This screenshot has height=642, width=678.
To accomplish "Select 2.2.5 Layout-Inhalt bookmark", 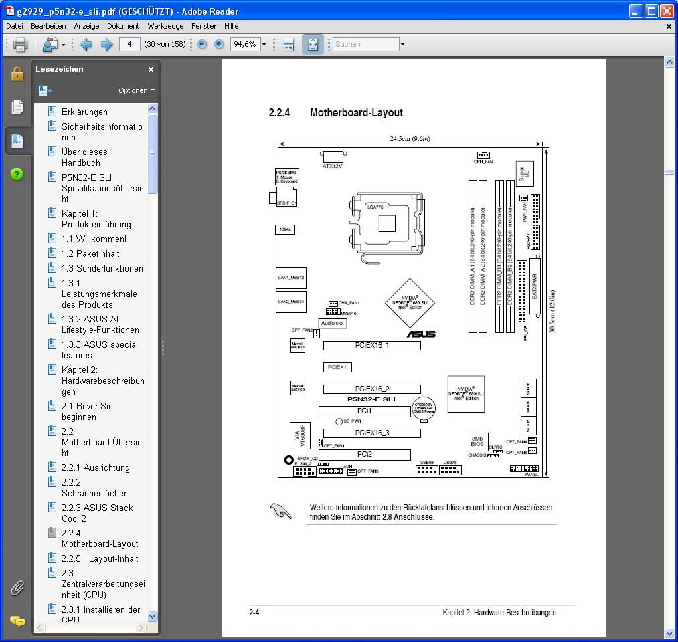I will [100, 558].
